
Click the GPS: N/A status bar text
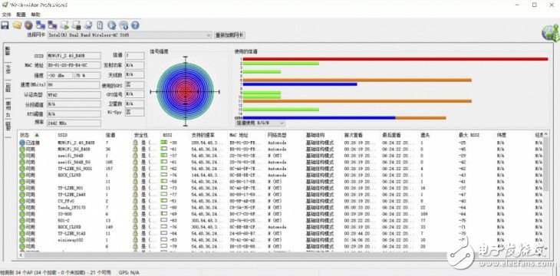click(129, 272)
